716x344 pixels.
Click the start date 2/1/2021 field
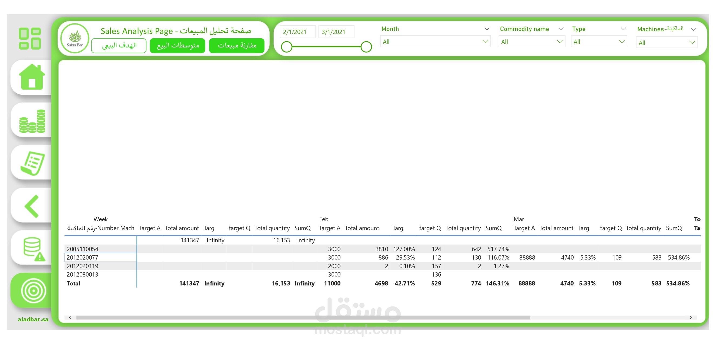click(297, 32)
